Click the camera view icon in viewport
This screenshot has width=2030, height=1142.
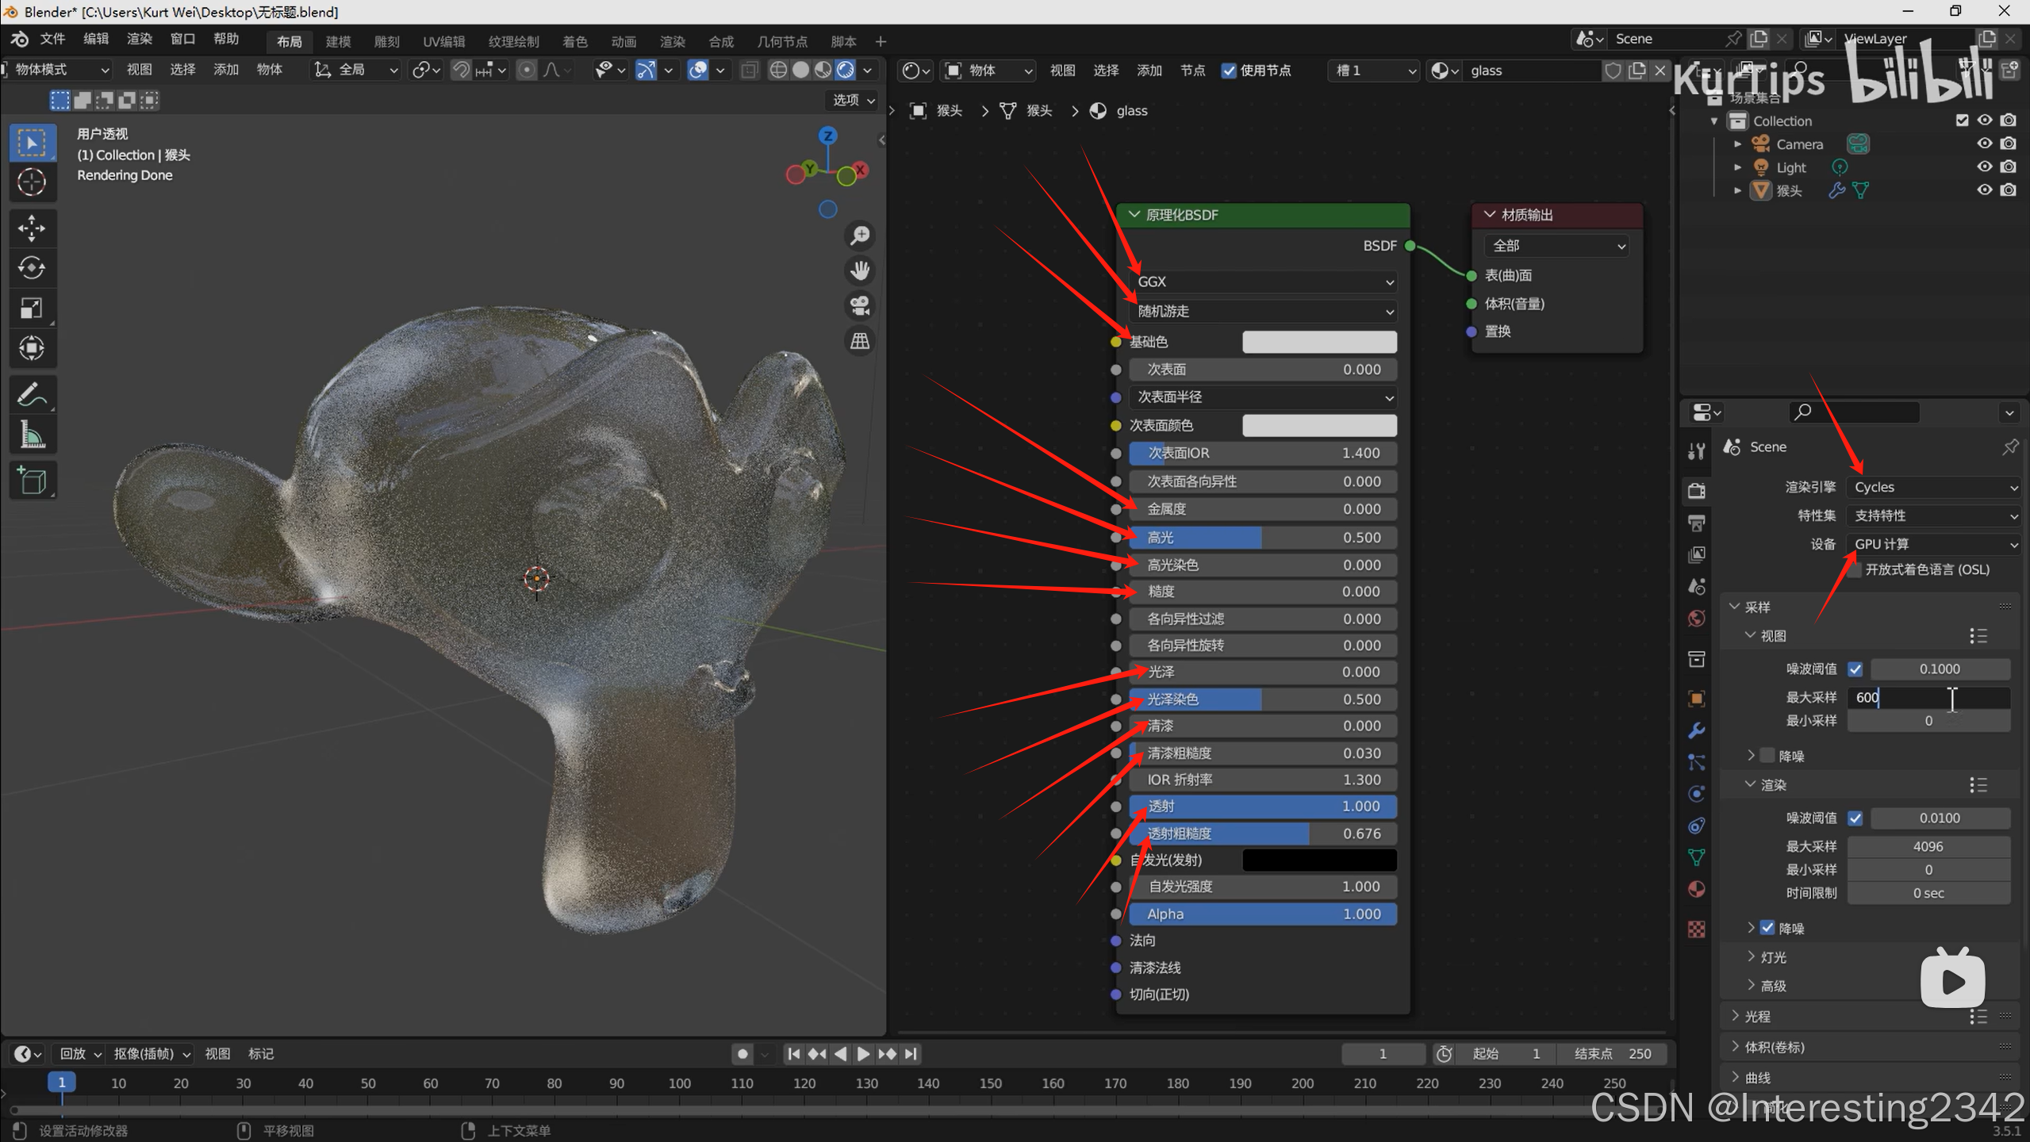(x=860, y=306)
